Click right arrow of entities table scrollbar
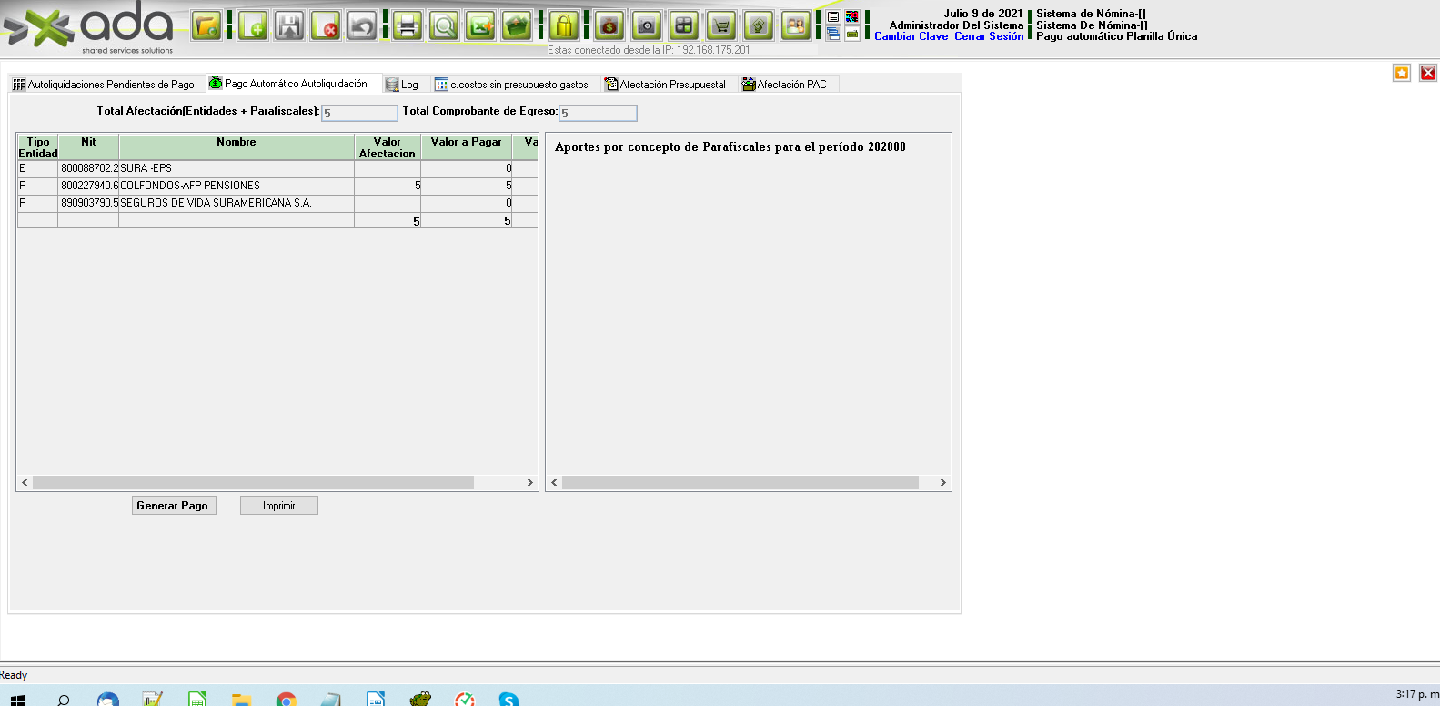 [x=530, y=483]
